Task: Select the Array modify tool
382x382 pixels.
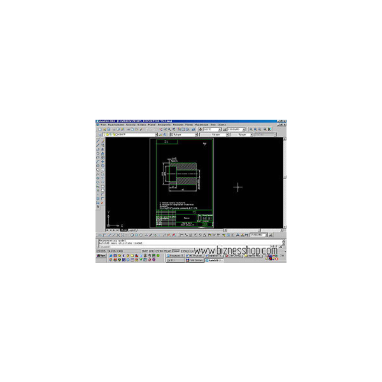Action: coord(103,157)
